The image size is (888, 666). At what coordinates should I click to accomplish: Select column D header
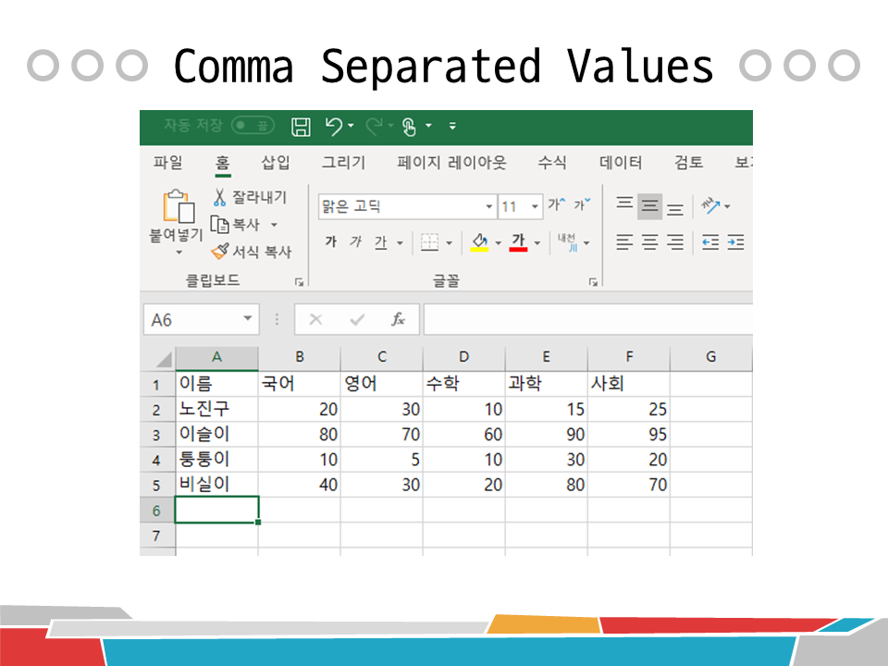tap(463, 357)
